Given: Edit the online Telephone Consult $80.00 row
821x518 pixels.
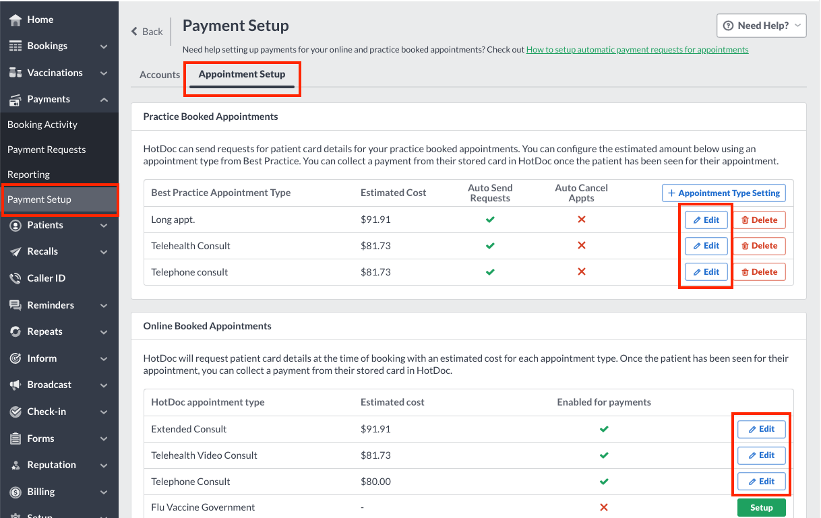Looking at the screenshot, I should point(762,482).
